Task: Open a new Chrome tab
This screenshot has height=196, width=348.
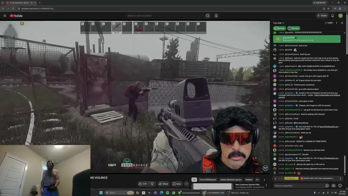Action: [x=40, y=3]
